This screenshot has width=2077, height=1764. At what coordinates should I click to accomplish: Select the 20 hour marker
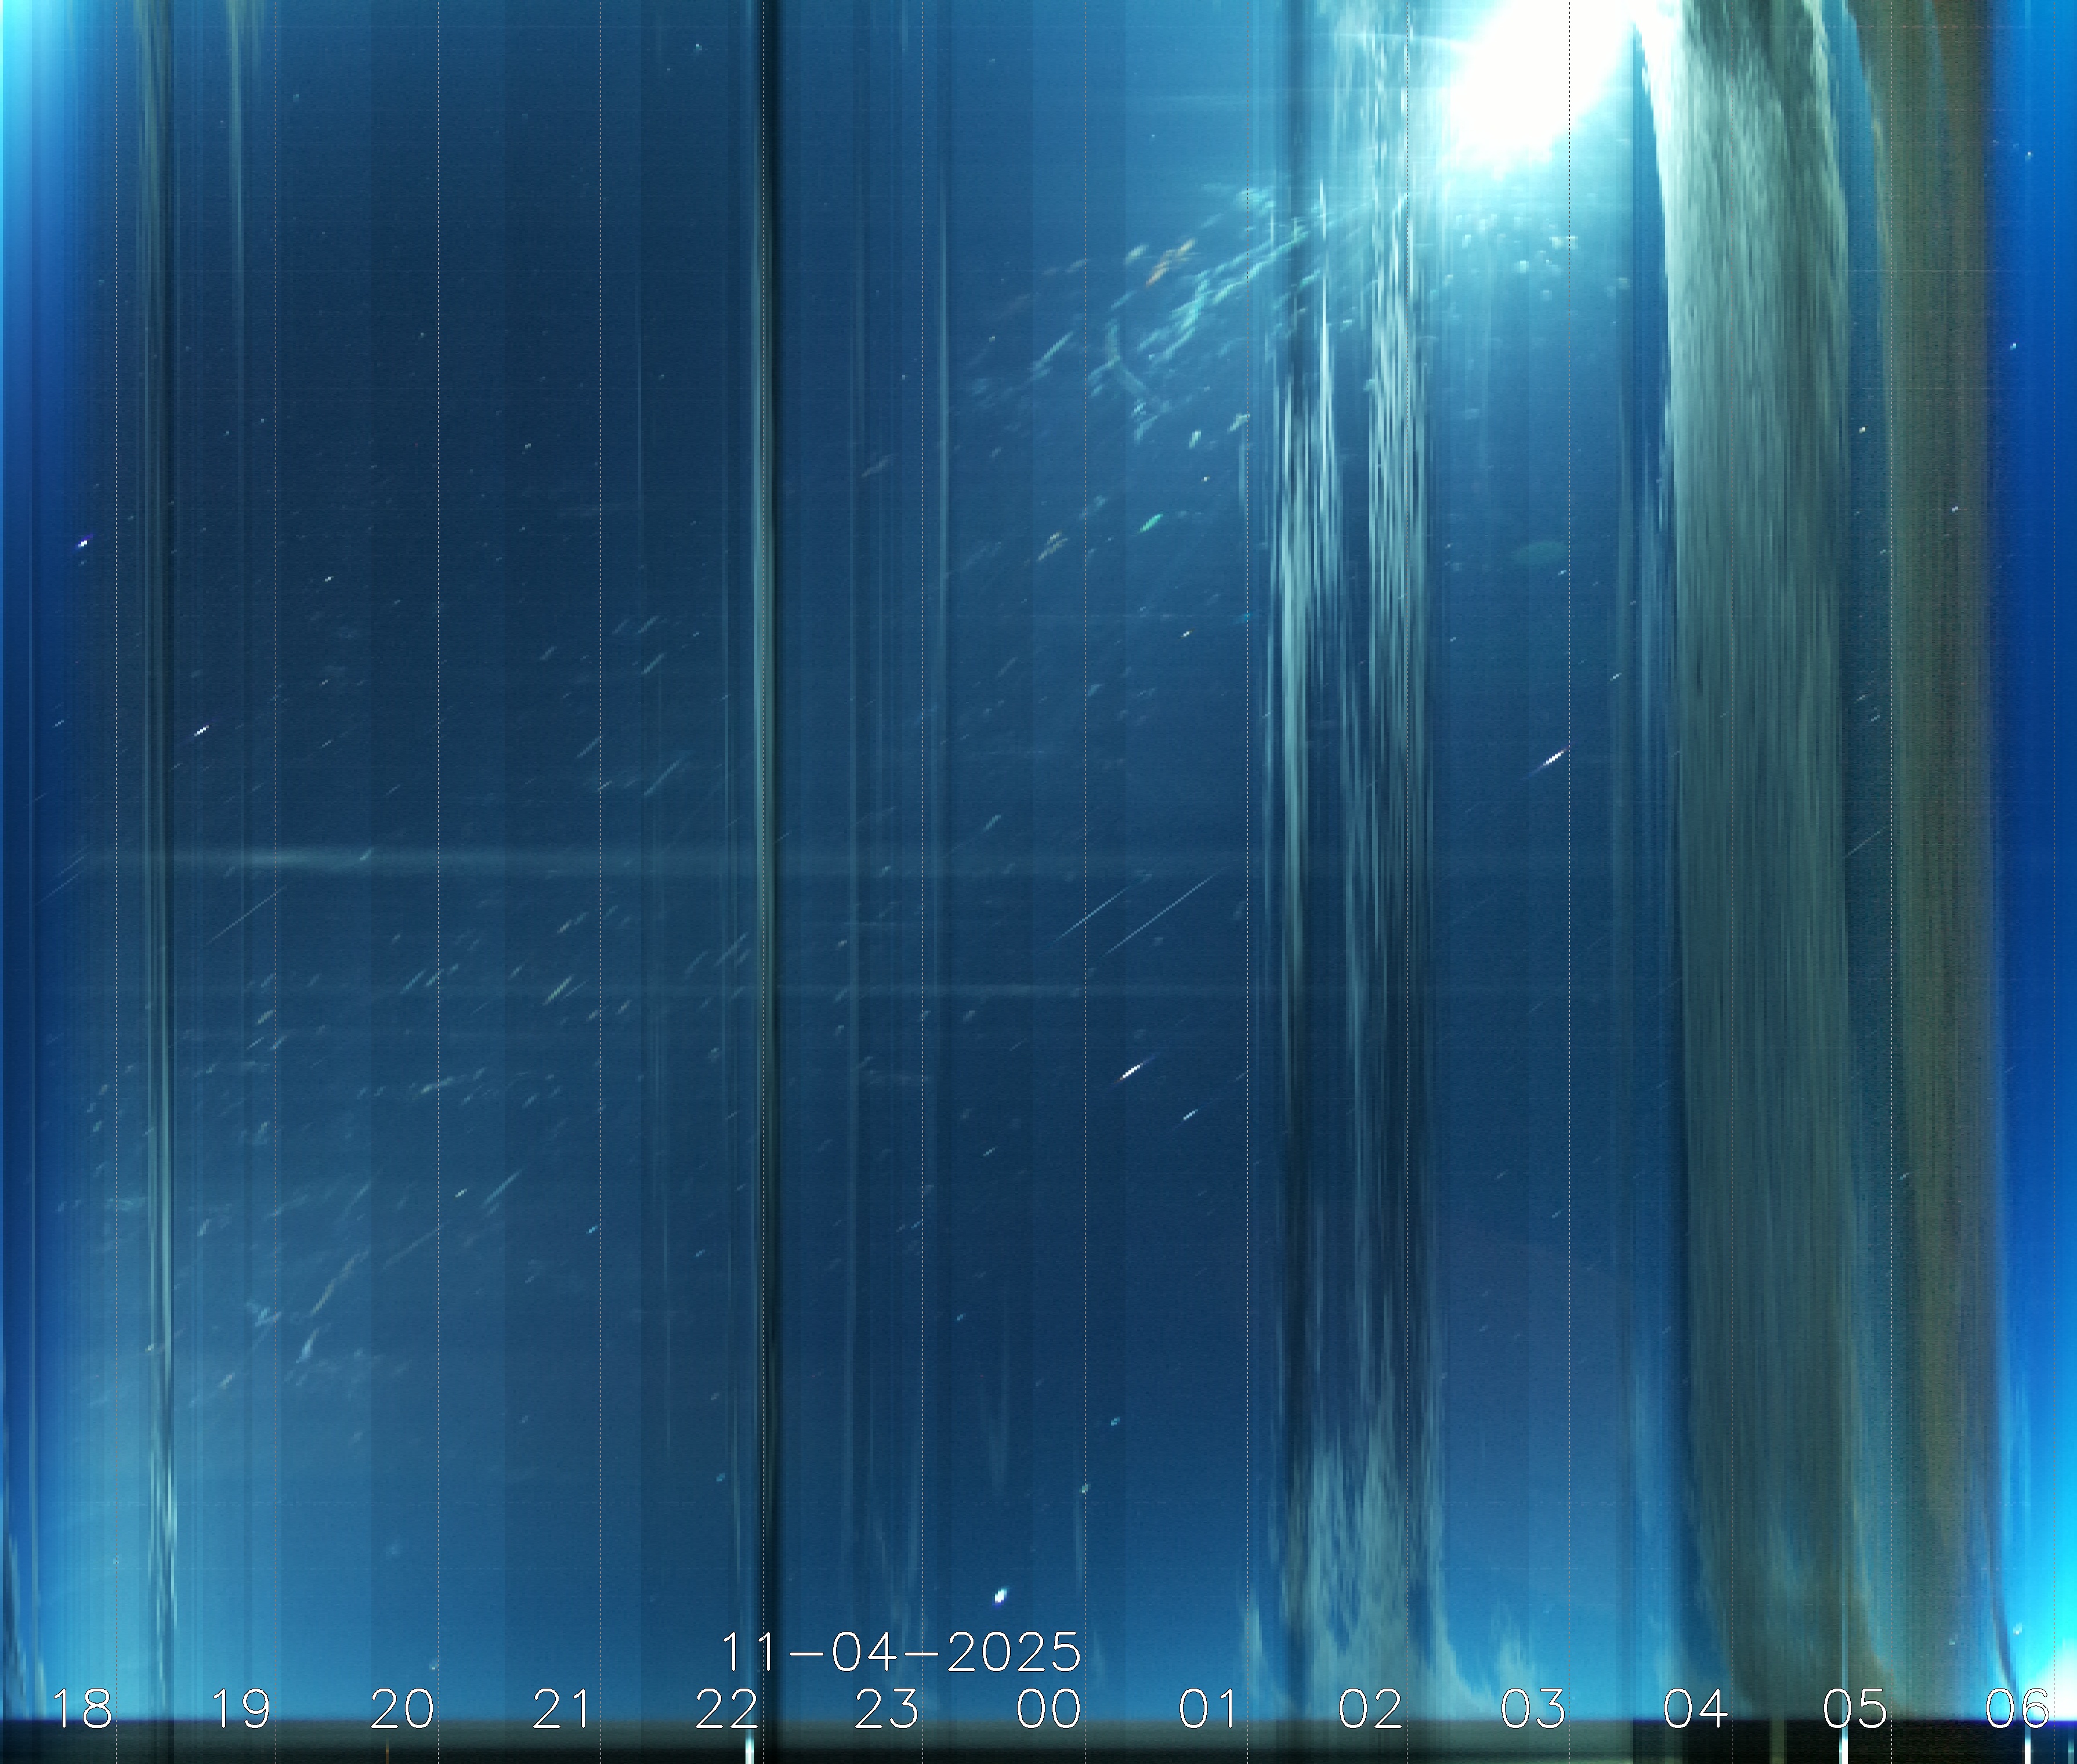click(x=402, y=1709)
